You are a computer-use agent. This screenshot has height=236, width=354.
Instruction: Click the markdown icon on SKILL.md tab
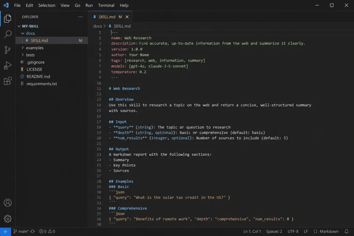point(95,17)
